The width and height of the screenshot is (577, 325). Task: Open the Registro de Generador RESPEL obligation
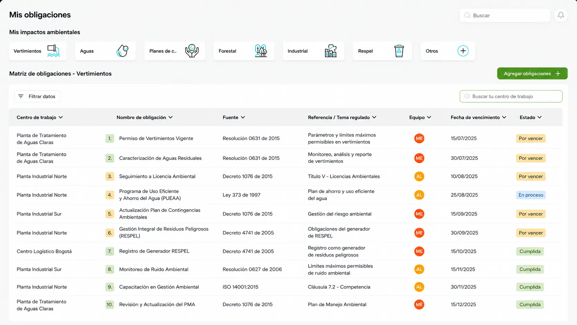pyautogui.click(x=154, y=251)
